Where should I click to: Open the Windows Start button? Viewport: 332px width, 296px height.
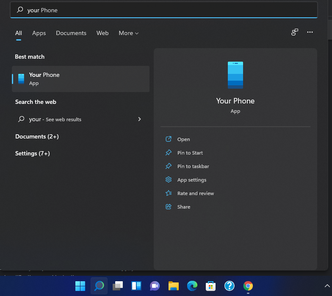tap(80, 286)
